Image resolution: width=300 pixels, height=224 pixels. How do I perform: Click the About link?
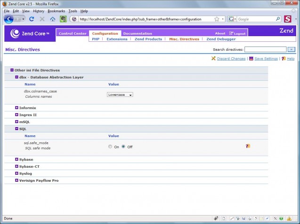point(220,33)
